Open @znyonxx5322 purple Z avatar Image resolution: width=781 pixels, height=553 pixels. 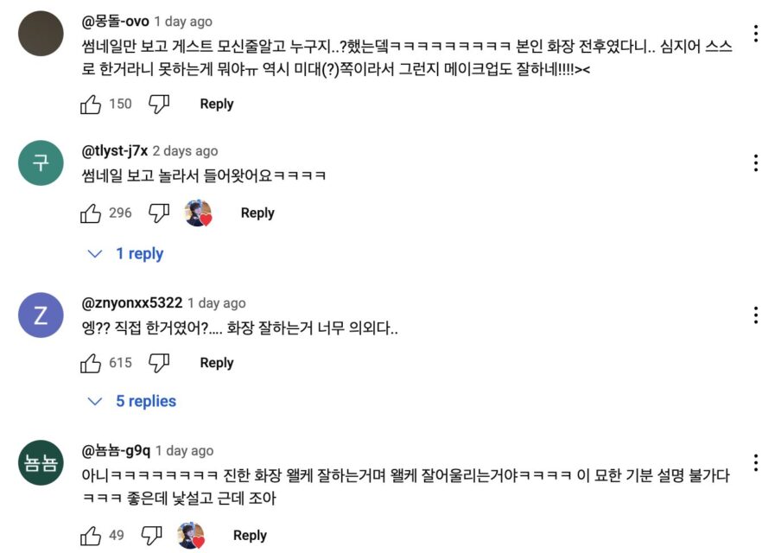pos(41,315)
